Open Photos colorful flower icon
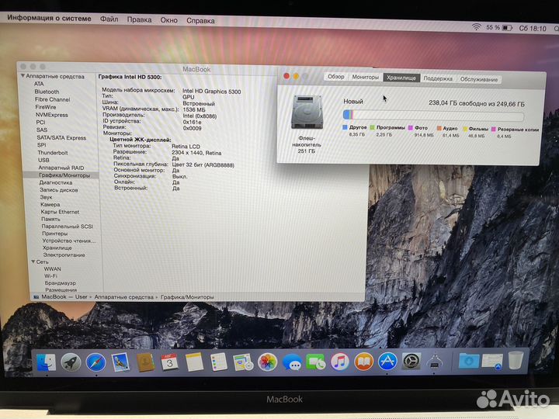 (267, 362)
